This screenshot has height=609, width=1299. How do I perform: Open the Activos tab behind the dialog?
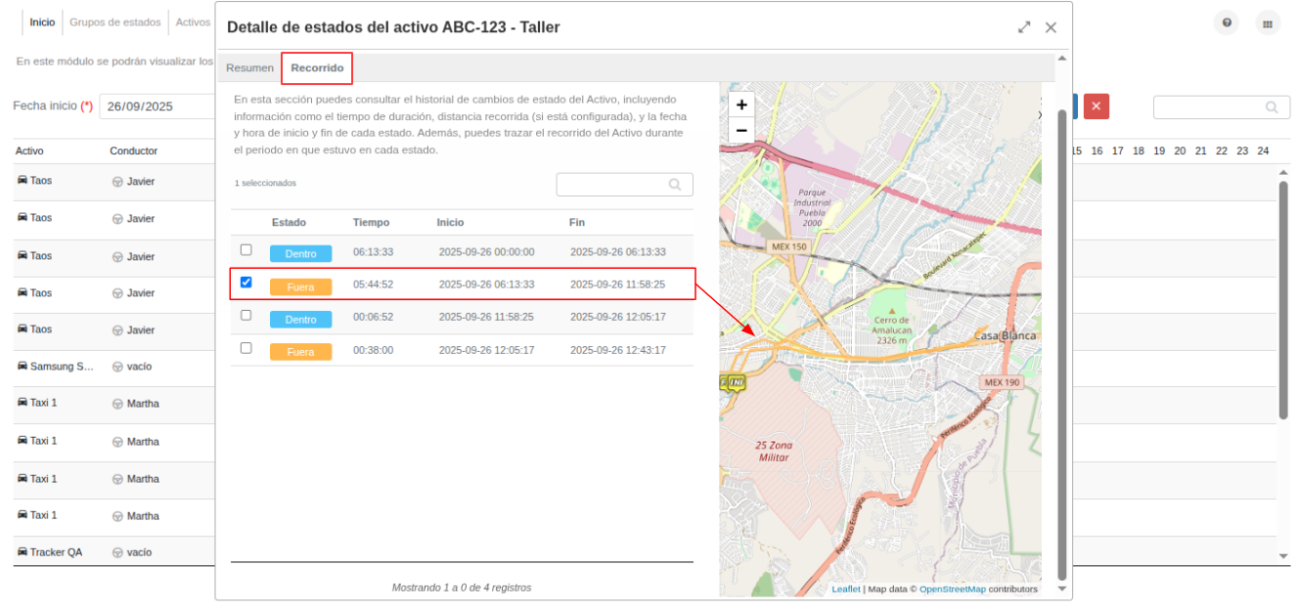pos(193,22)
